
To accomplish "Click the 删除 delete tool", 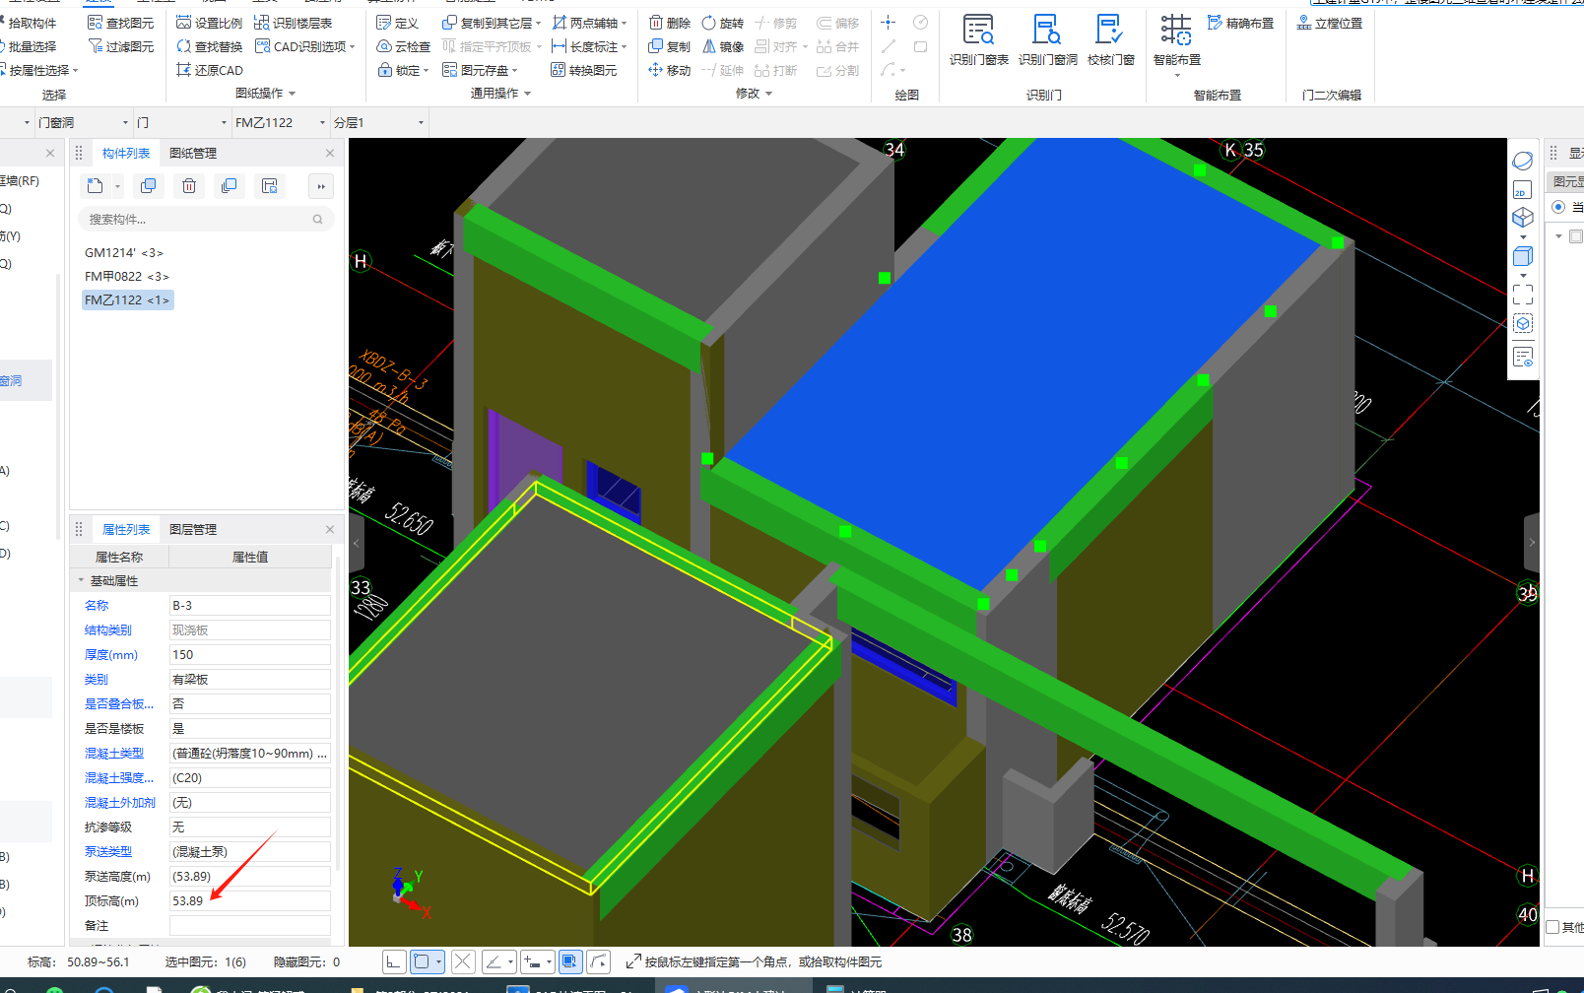I will (670, 23).
